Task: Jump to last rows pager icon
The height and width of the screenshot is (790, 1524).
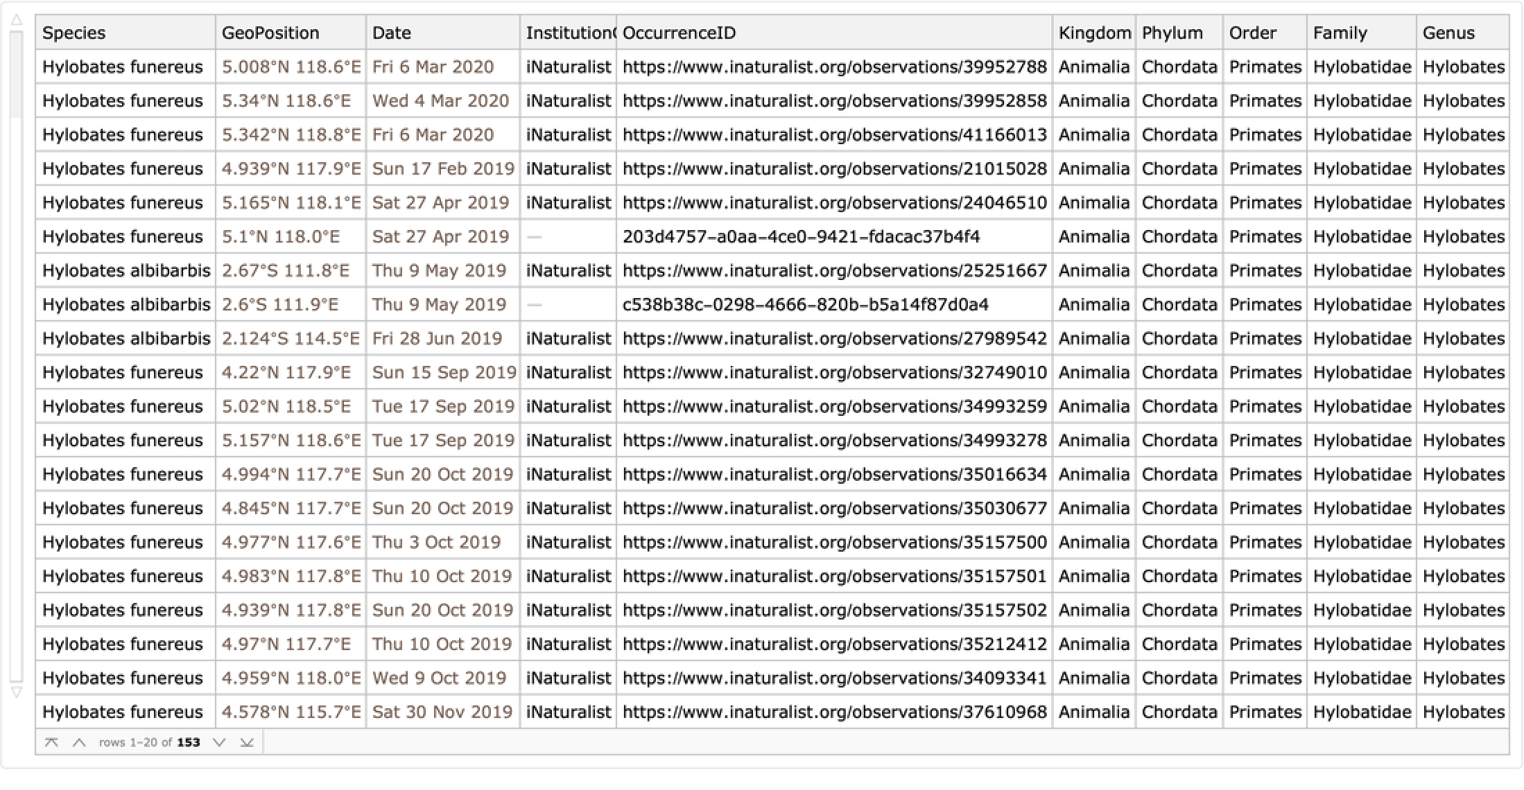Action: pos(247,742)
